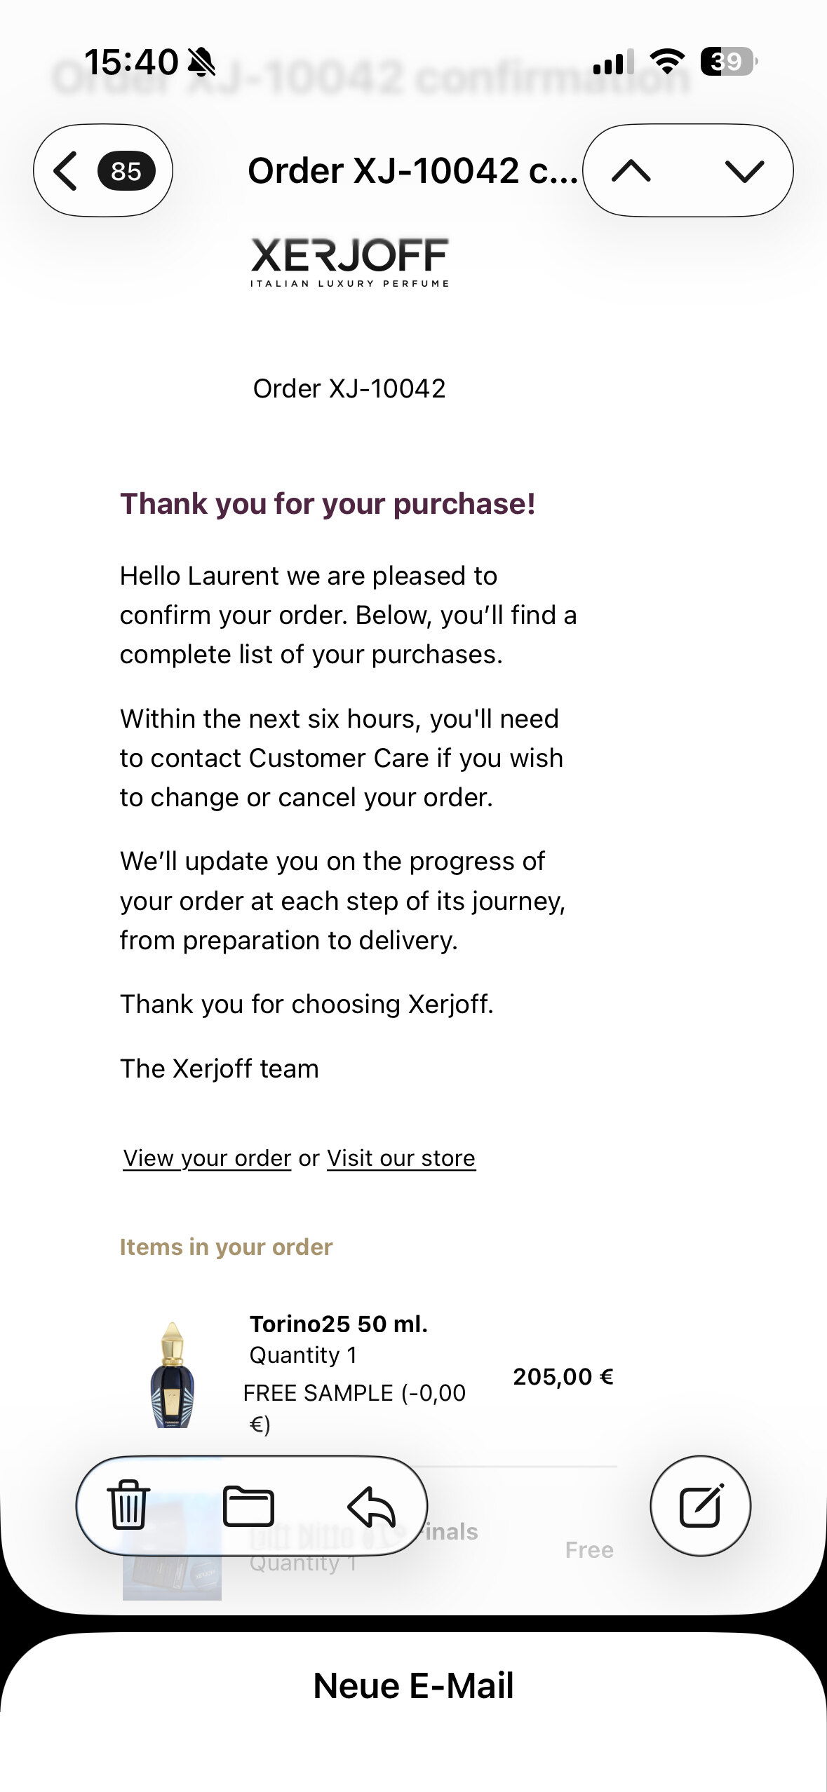Viewport: 827px width, 1792px height.
Task: Tap the Torino25 perfume bottle thumbnail
Action: point(173,1374)
